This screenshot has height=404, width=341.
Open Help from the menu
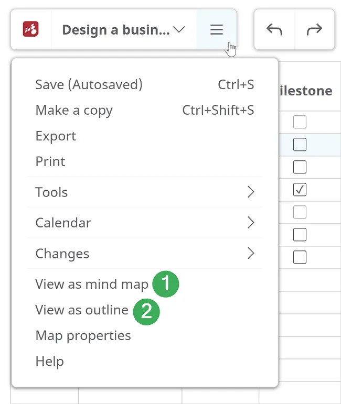click(49, 361)
